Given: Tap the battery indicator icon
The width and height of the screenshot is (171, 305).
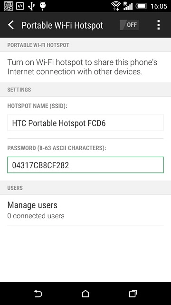Looking at the screenshot, I should coord(141,6).
